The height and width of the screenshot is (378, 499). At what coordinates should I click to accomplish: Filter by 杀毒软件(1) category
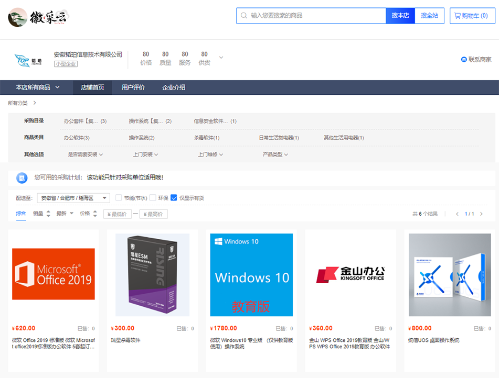[207, 138]
